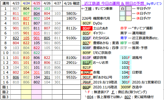Click the 808F 豊郷あかね 四季 cell
The image size is (164, 100).
point(87,48)
